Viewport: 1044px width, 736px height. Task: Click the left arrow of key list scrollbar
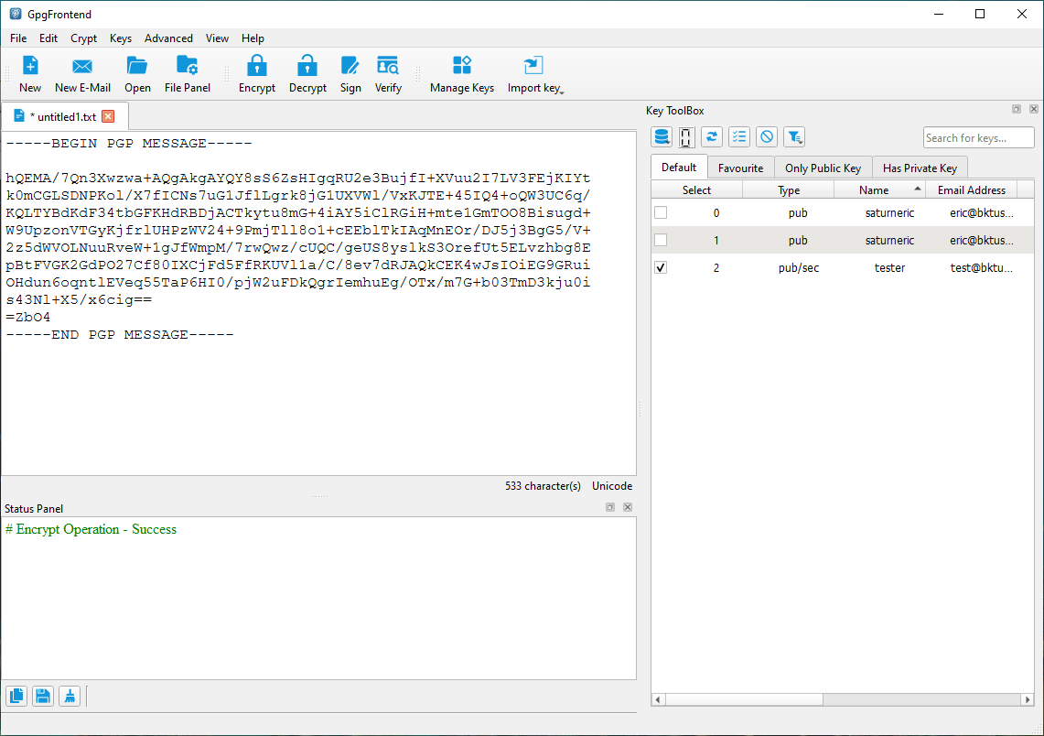(658, 699)
